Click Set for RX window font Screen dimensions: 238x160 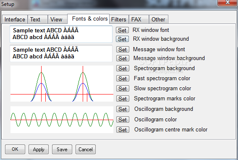tap(122, 30)
